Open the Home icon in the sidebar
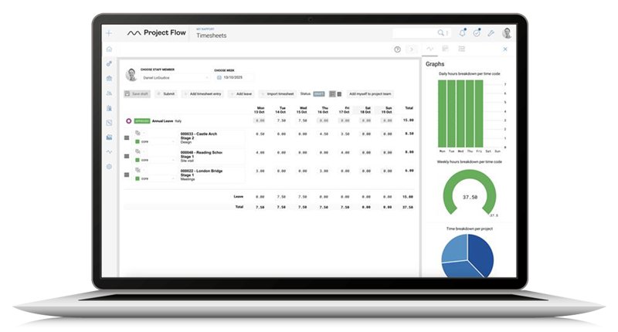Image resolution: width=618 pixels, height=332 pixels. coord(109,49)
